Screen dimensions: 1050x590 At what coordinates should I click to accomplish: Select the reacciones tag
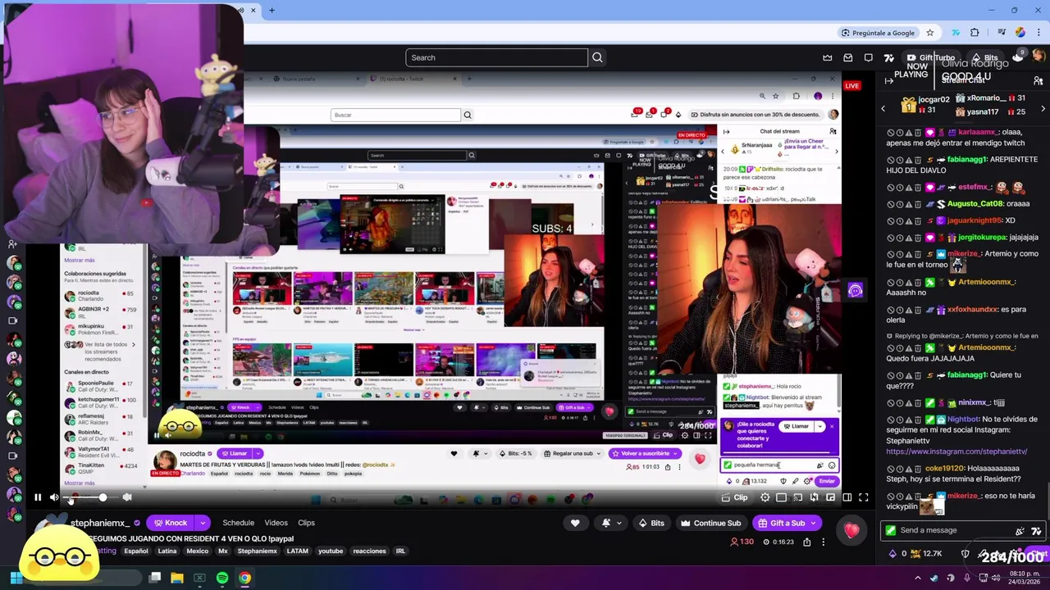tap(369, 551)
